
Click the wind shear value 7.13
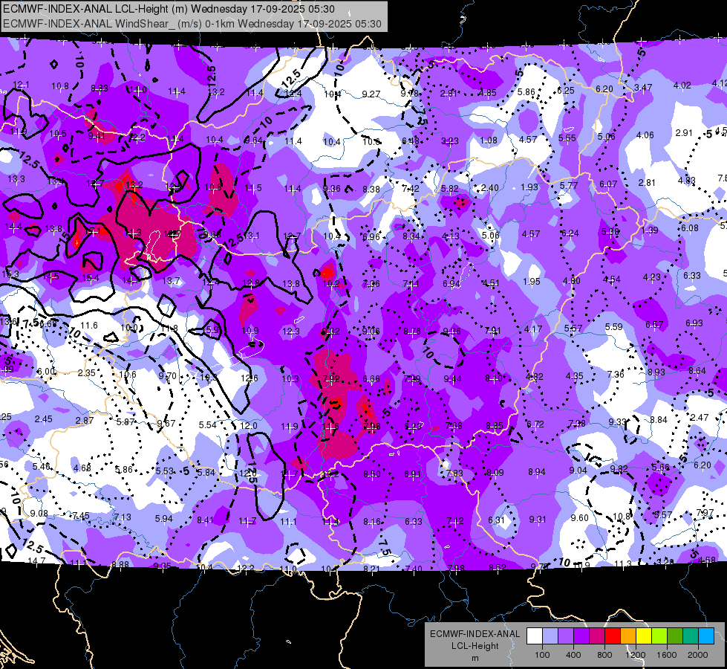click(x=123, y=517)
